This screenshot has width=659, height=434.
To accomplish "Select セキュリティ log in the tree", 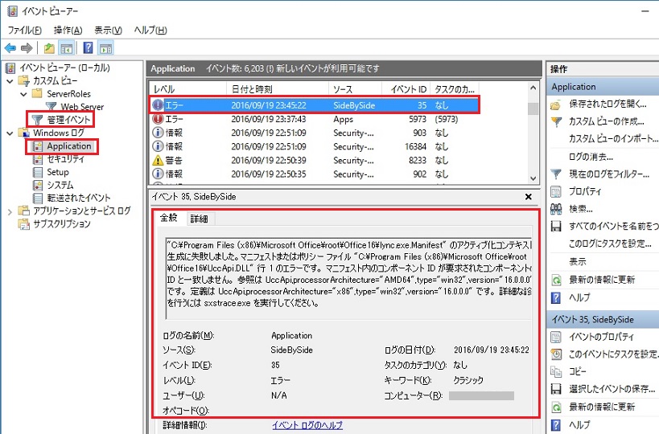I will (65, 159).
